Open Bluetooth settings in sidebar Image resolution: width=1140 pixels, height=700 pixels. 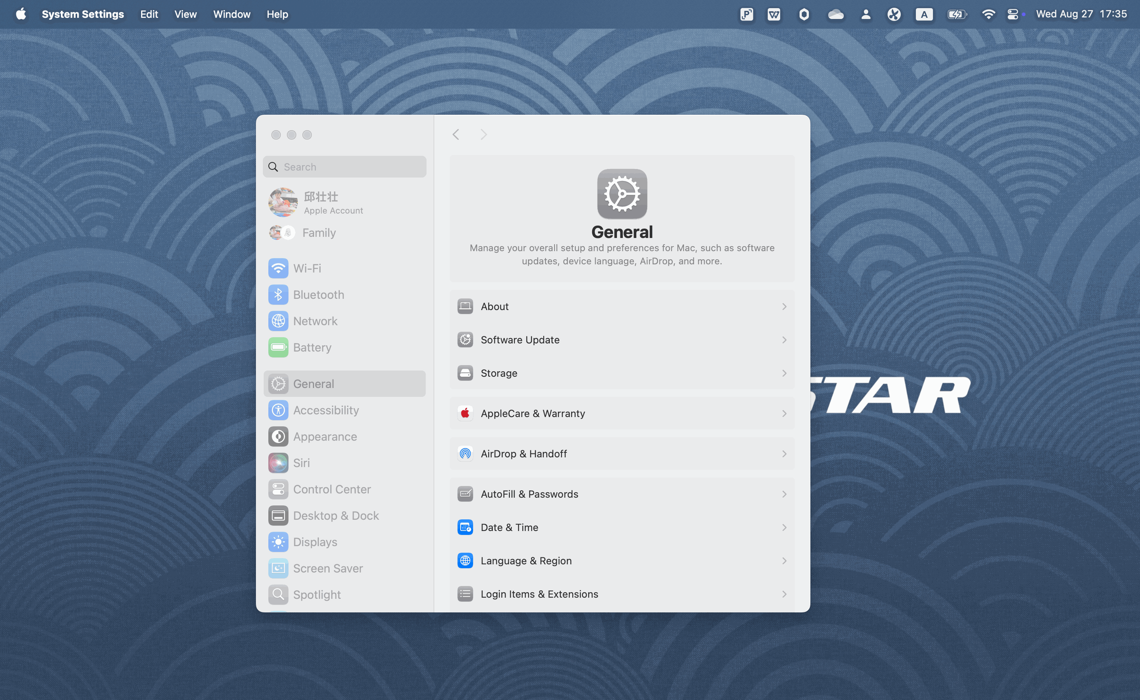point(344,295)
